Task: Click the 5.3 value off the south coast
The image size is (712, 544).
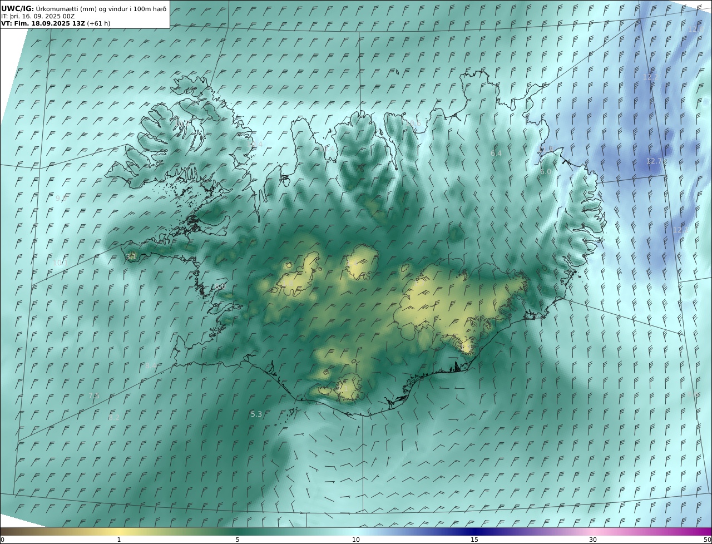Action: [x=256, y=414]
